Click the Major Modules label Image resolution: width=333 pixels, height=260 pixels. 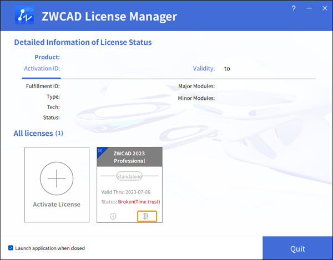(196, 86)
